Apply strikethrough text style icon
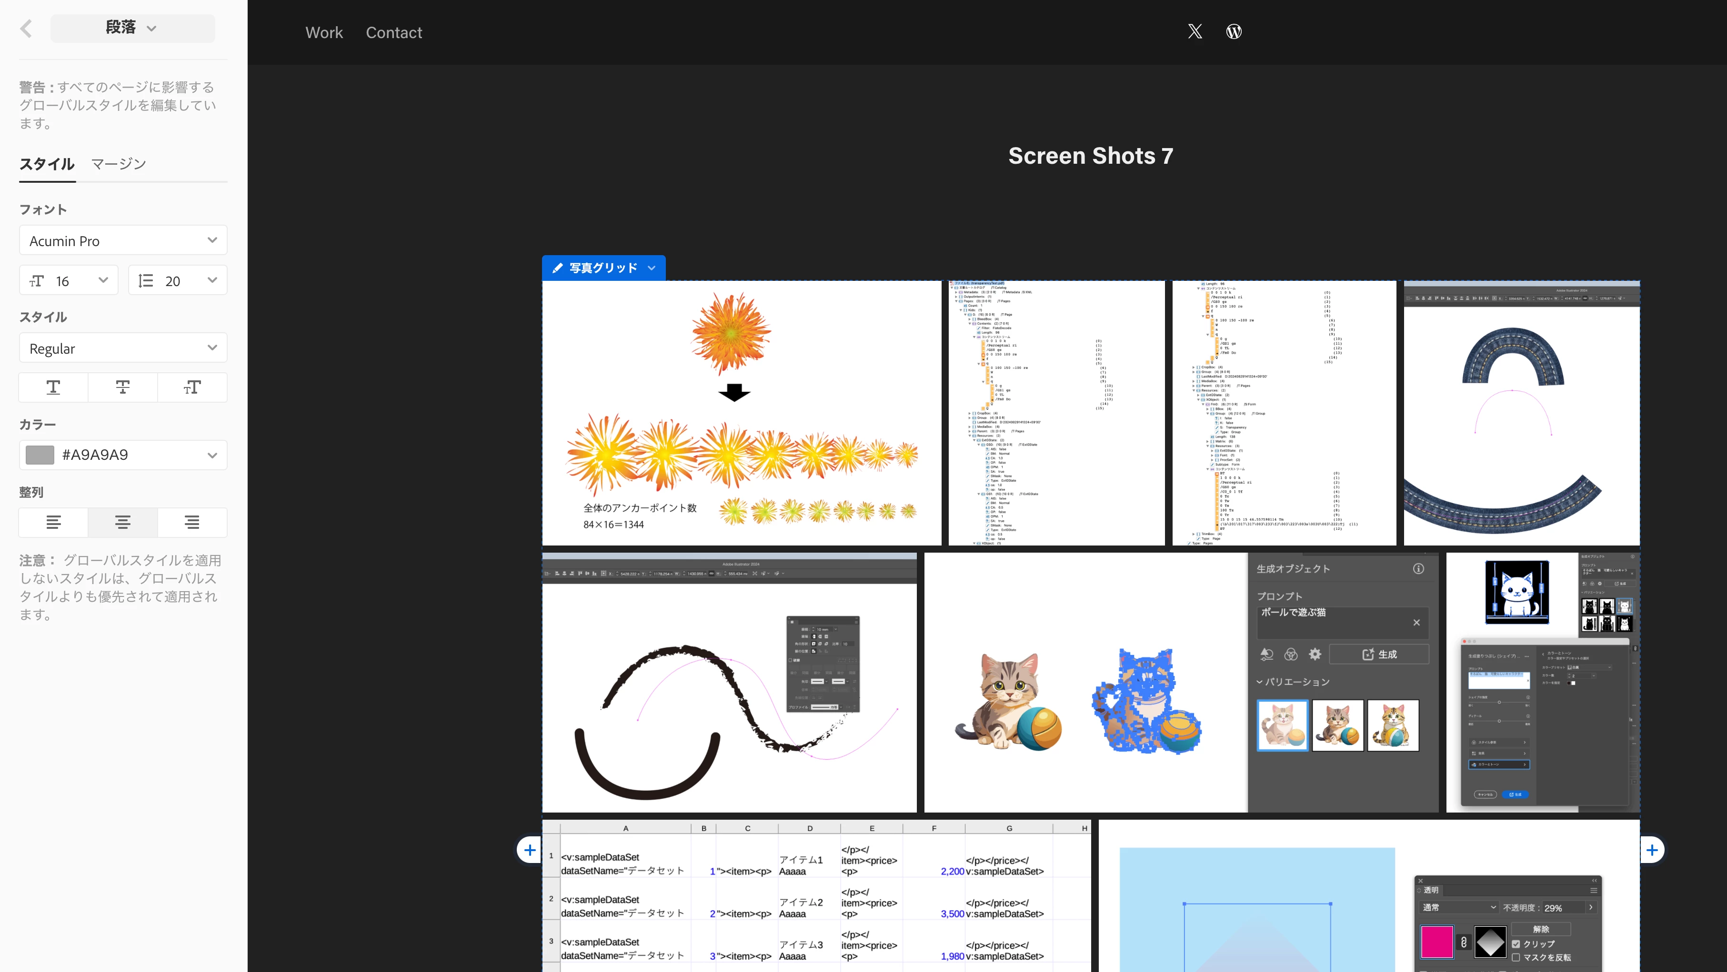The width and height of the screenshot is (1727, 972). 123,387
